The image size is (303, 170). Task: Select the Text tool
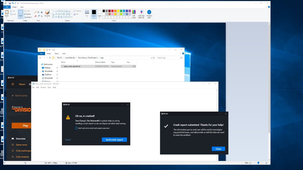coord(42,12)
